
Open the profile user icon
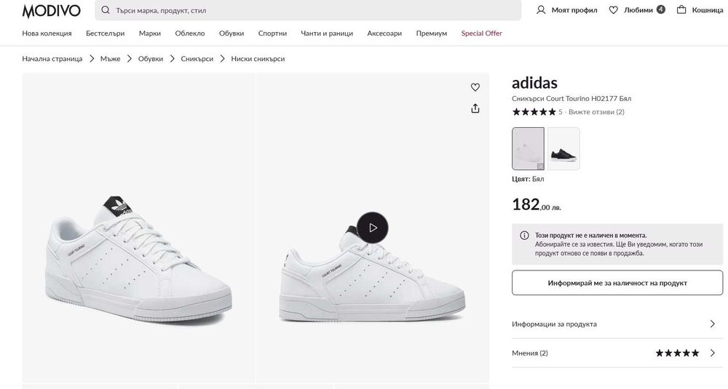pos(541,10)
